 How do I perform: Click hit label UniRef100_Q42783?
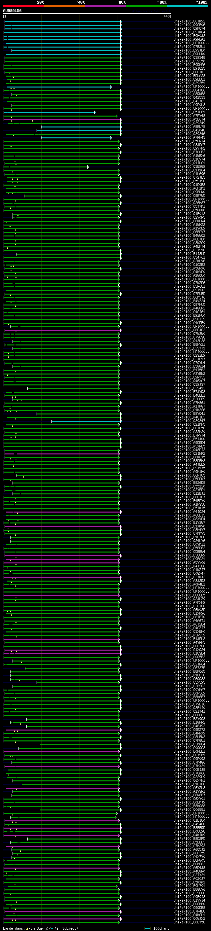[189, 102]
